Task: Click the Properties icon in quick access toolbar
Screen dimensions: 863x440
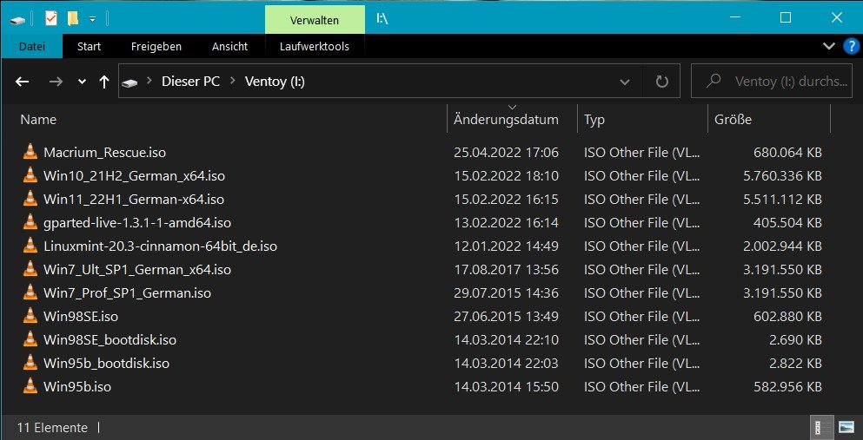Action: click(51, 17)
